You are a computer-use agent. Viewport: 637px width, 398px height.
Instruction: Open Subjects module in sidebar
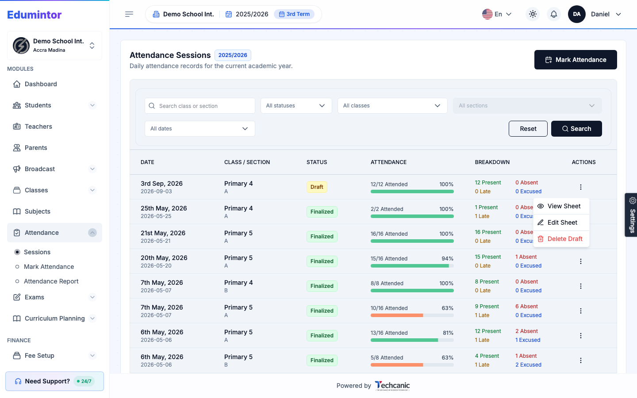click(x=54, y=211)
